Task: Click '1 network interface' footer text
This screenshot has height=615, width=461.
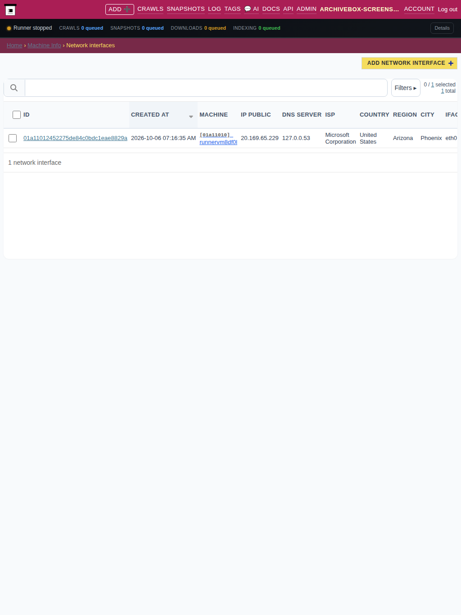Action: (35, 163)
